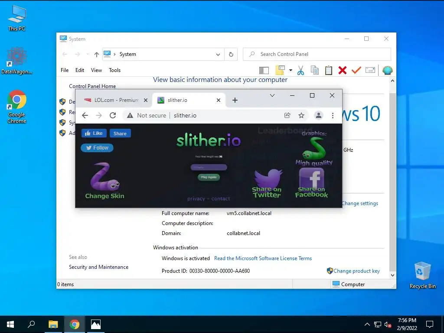Viewport: 444px width, 333px height.
Task: Open DataWagon desktop shortcut
Action: (x=17, y=61)
